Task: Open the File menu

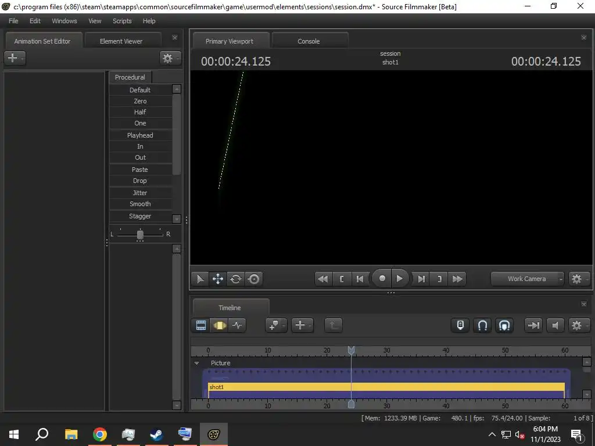Action: click(13, 21)
